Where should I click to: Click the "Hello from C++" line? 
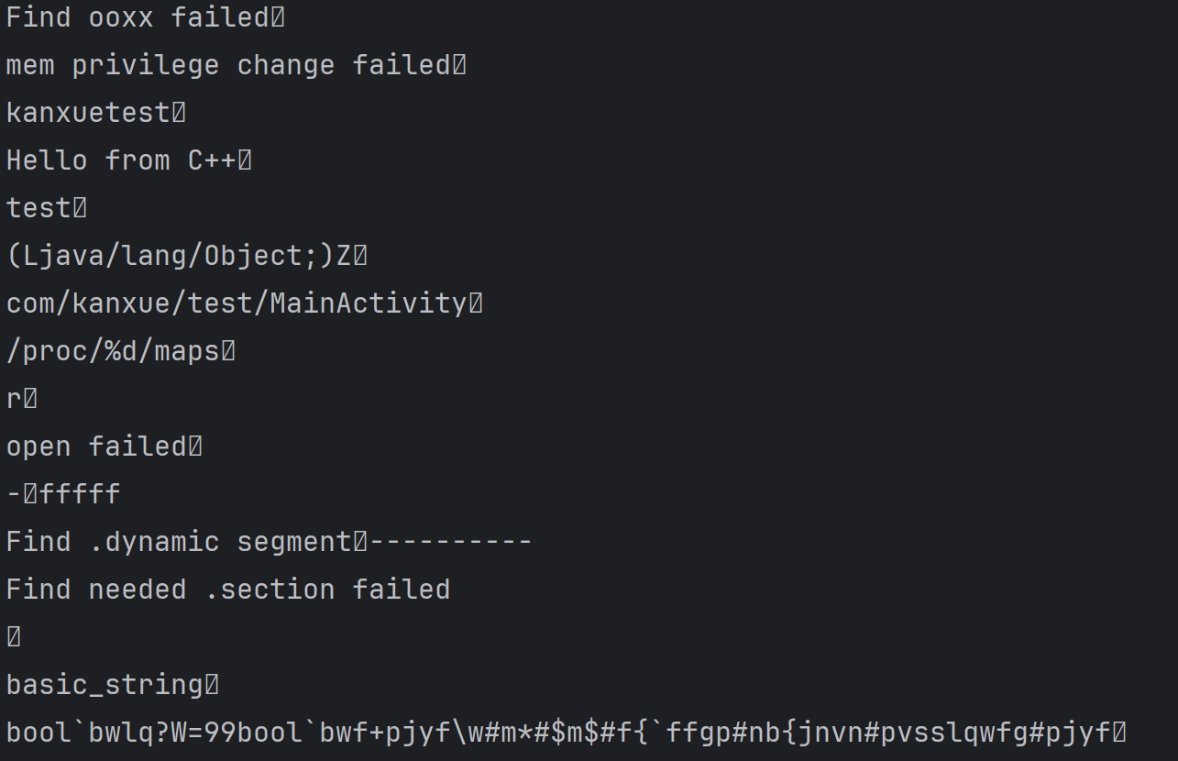(x=121, y=160)
